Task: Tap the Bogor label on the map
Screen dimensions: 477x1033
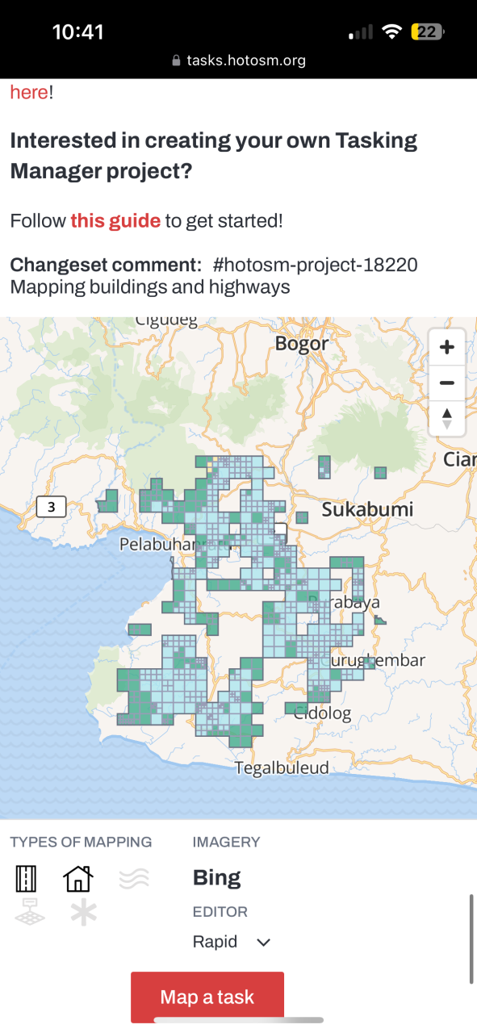Action: pos(303,344)
